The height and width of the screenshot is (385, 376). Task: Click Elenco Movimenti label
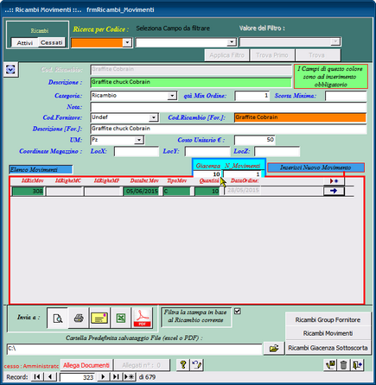point(41,170)
